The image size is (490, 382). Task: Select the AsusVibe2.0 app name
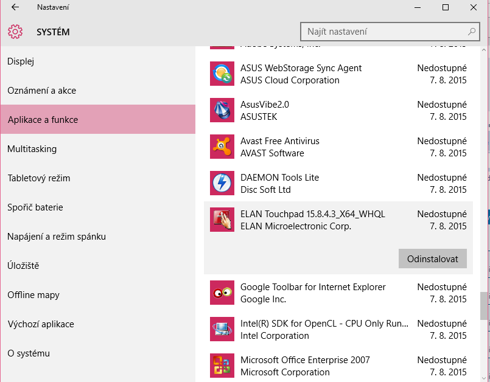click(x=265, y=105)
